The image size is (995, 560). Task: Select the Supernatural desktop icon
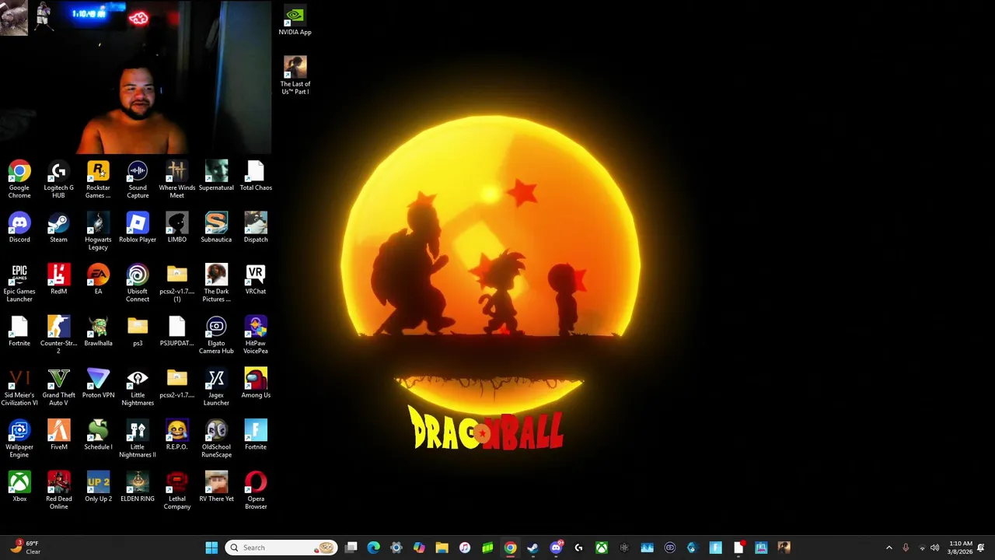point(216,176)
